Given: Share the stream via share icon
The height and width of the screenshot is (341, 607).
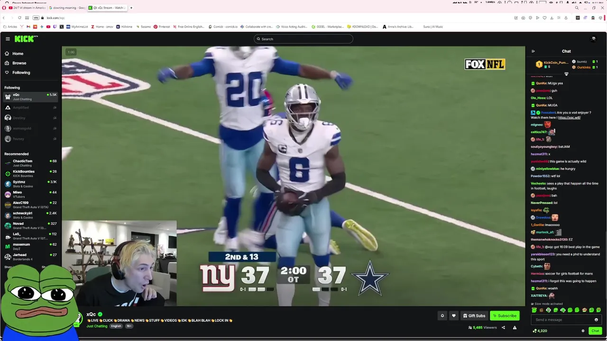Looking at the screenshot, I should point(503,327).
